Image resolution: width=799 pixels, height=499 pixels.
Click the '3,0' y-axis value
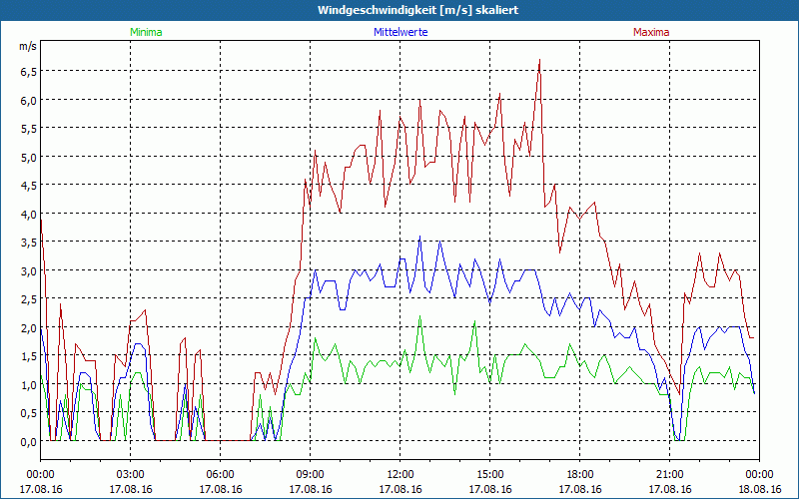(x=29, y=271)
